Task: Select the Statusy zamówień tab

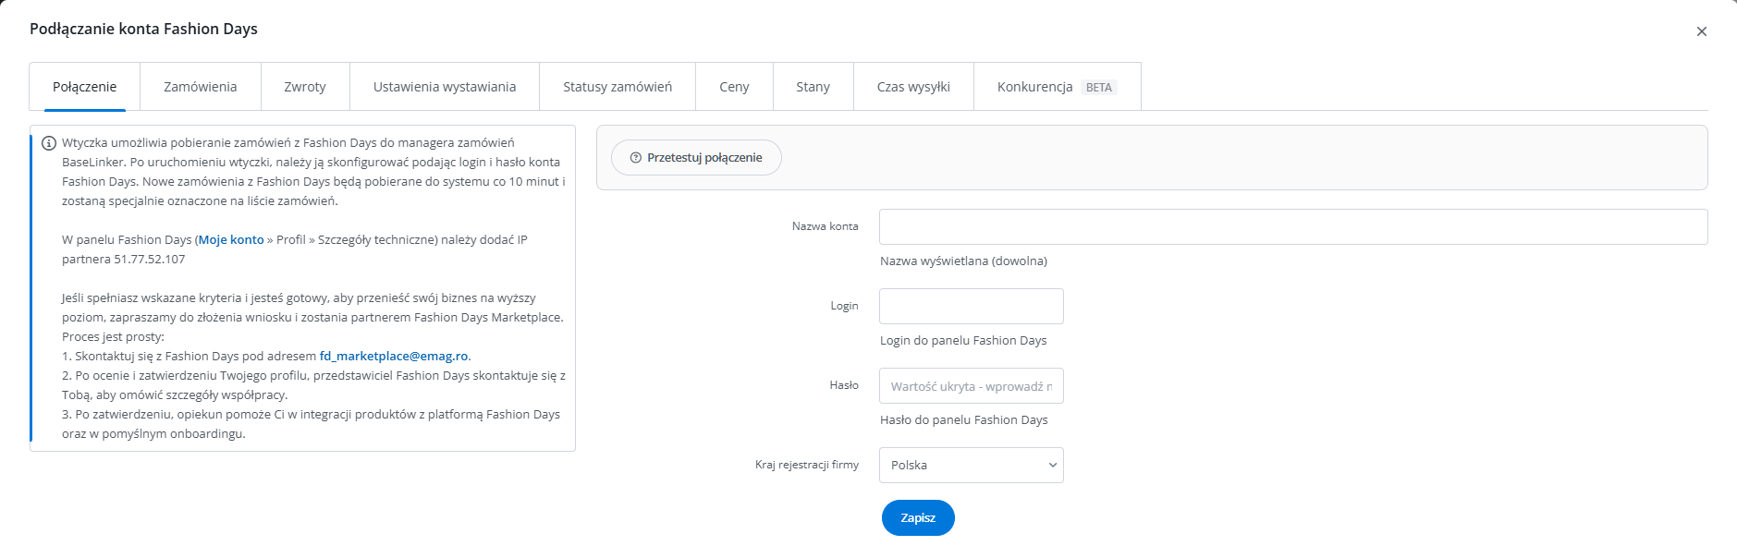Action: 618,87
